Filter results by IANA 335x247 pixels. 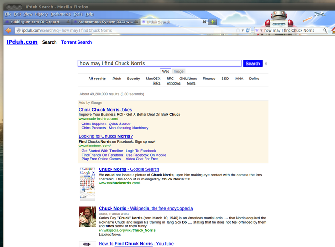[239, 79]
